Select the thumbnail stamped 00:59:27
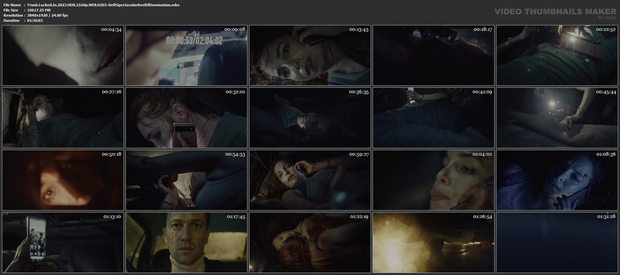 [310, 180]
